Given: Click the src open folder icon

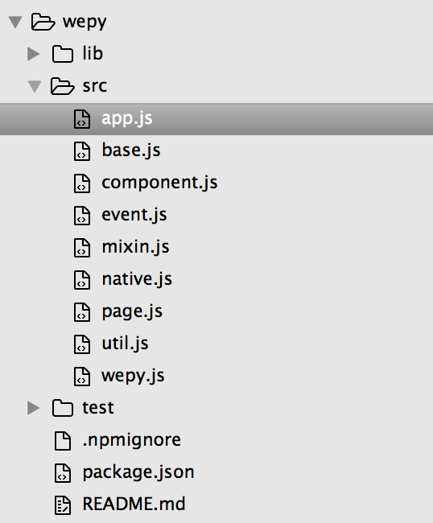Looking at the screenshot, I should 63,86.
